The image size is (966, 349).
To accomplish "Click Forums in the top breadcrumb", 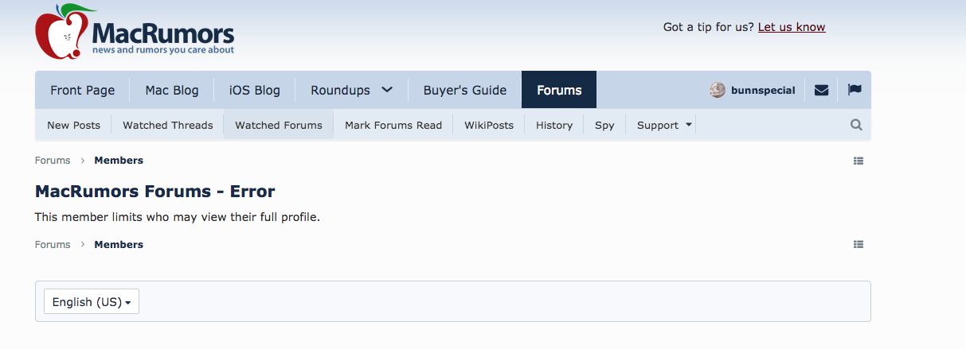I will pos(53,160).
